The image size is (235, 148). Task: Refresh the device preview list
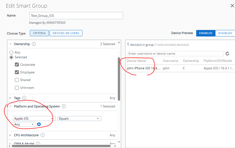(228, 54)
